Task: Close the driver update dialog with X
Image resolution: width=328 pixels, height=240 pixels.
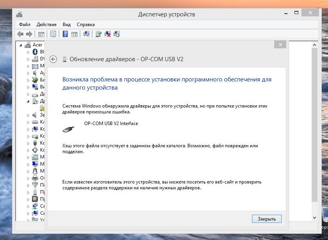Action: (x=280, y=44)
